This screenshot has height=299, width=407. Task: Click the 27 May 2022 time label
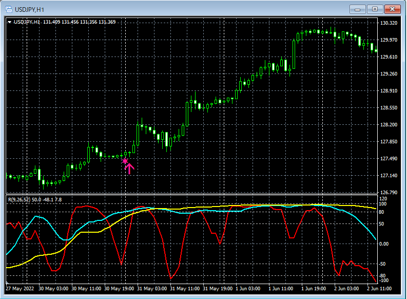pos(18,289)
